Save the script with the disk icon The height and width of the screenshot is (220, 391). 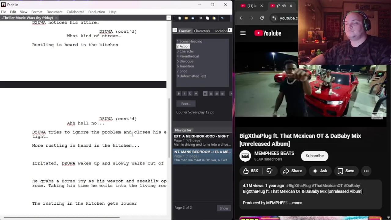pyautogui.click(x=192, y=18)
